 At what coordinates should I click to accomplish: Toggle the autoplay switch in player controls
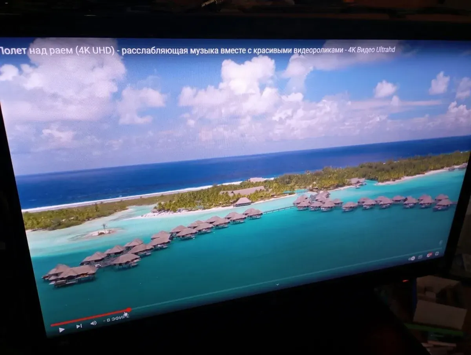(x=412, y=258)
